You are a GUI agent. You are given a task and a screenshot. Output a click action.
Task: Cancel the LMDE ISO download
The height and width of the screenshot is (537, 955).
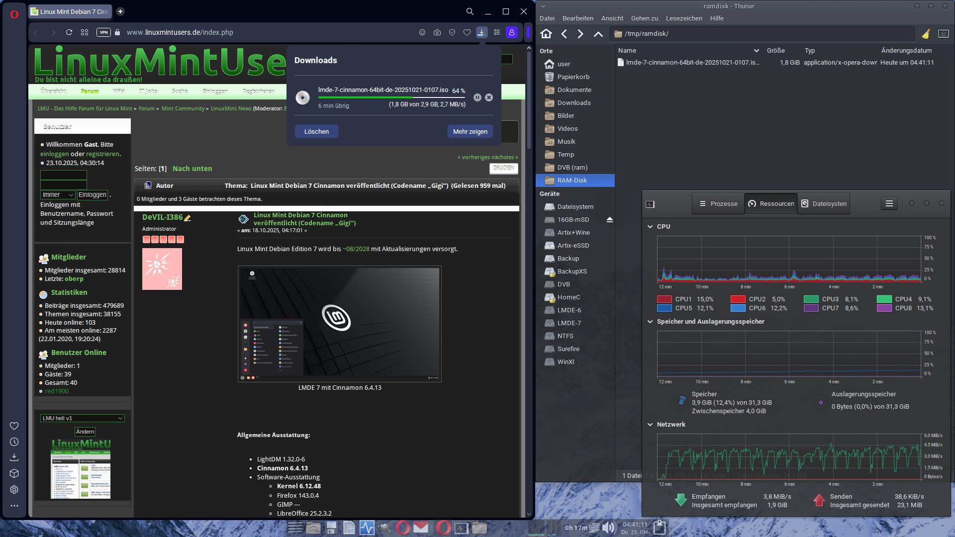click(x=489, y=97)
